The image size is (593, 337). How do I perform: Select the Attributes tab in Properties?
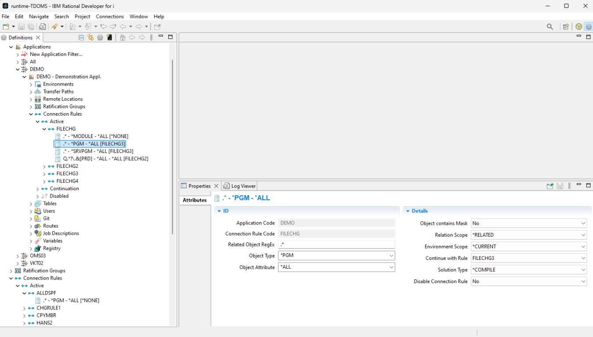point(195,200)
